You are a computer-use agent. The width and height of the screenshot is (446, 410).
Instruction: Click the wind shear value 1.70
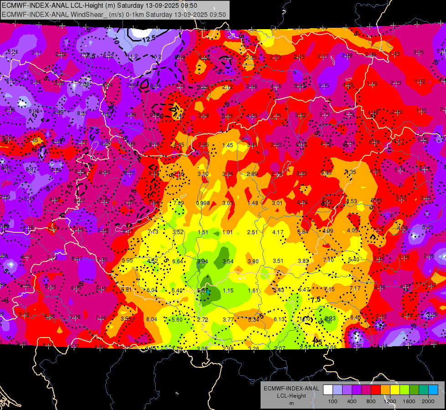pos(372,84)
